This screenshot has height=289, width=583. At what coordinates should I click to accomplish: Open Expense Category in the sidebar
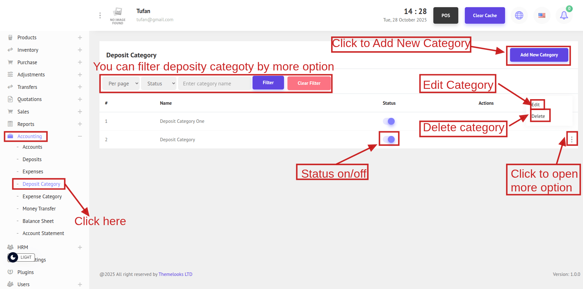(x=42, y=196)
